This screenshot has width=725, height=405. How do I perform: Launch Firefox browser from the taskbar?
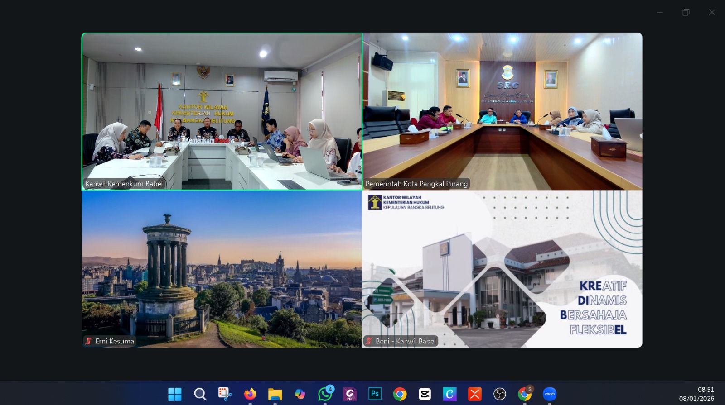(250, 394)
